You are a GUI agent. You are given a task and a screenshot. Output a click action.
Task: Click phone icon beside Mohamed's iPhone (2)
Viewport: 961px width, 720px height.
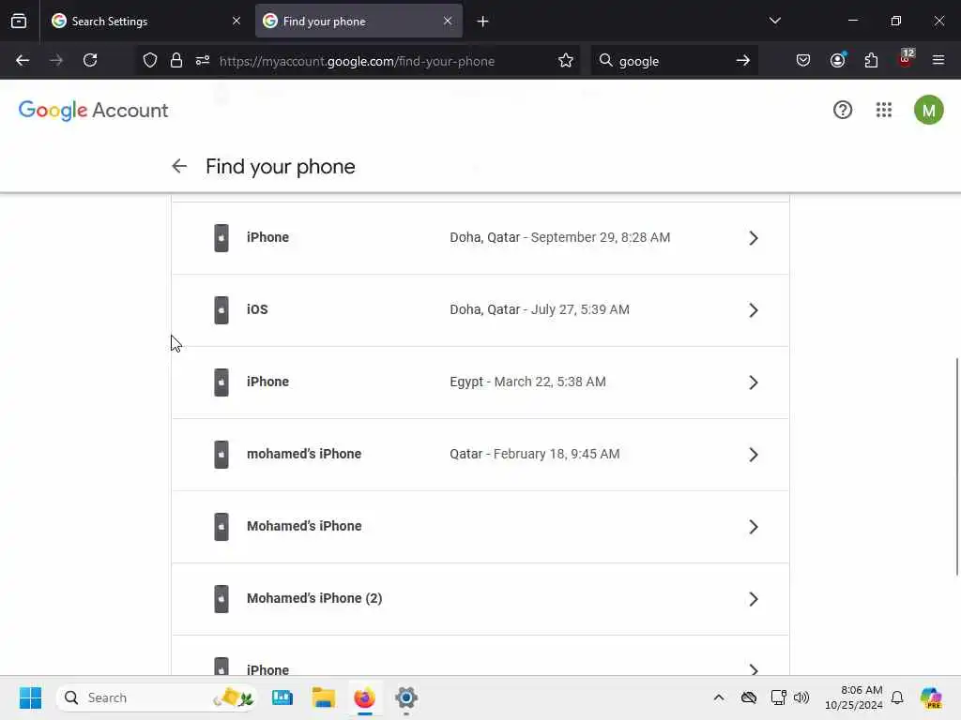tap(221, 599)
